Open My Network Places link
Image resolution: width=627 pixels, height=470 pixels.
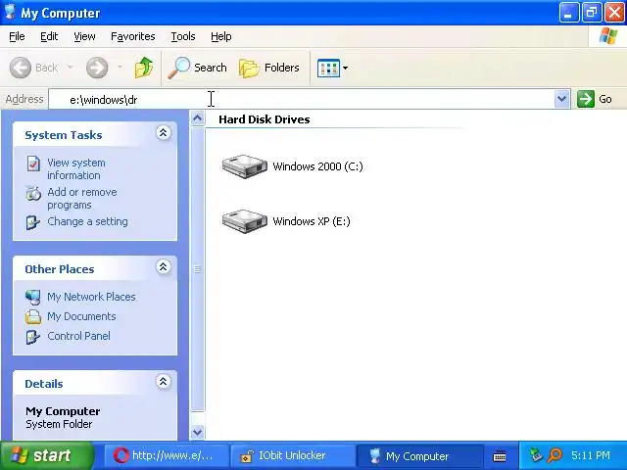tap(91, 297)
